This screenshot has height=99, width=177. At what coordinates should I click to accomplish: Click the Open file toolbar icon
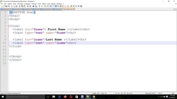point(4,6)
